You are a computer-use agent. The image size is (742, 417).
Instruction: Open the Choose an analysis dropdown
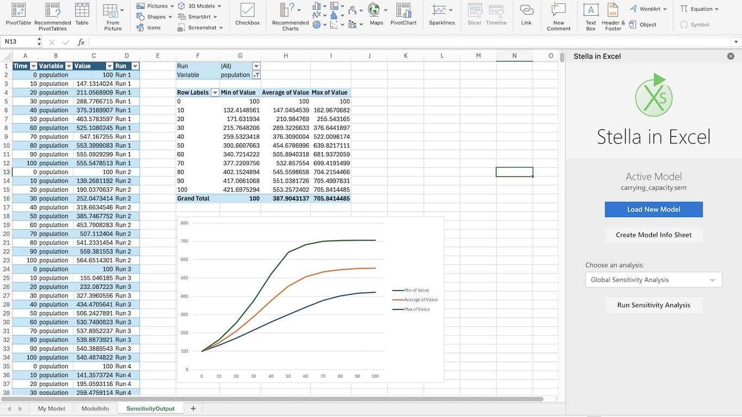tap(653, 280)
